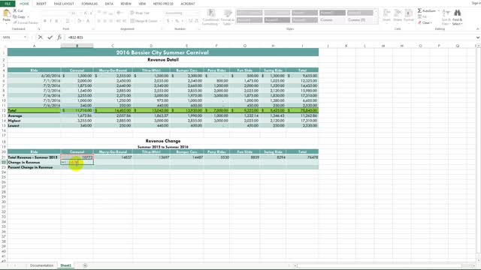Apply the font color

pyautogui.click(x=88, y=21)
